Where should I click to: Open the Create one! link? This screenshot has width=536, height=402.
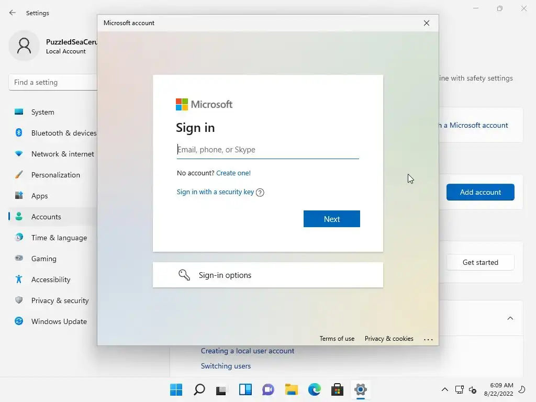[233, 173]
